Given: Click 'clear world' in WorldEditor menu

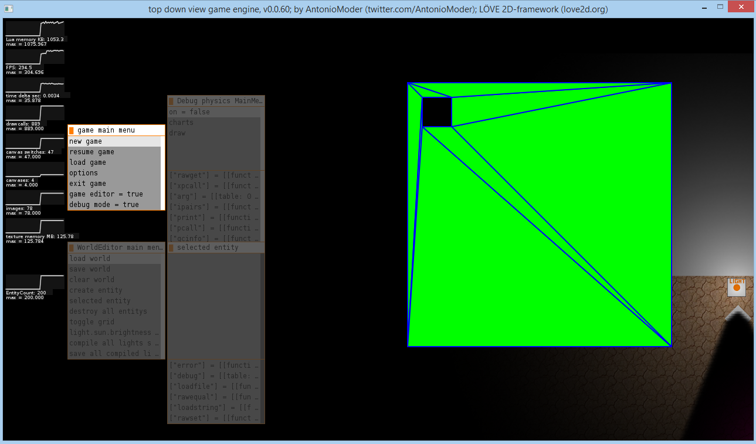Looking at the screenshot, I should click(114, 280).
